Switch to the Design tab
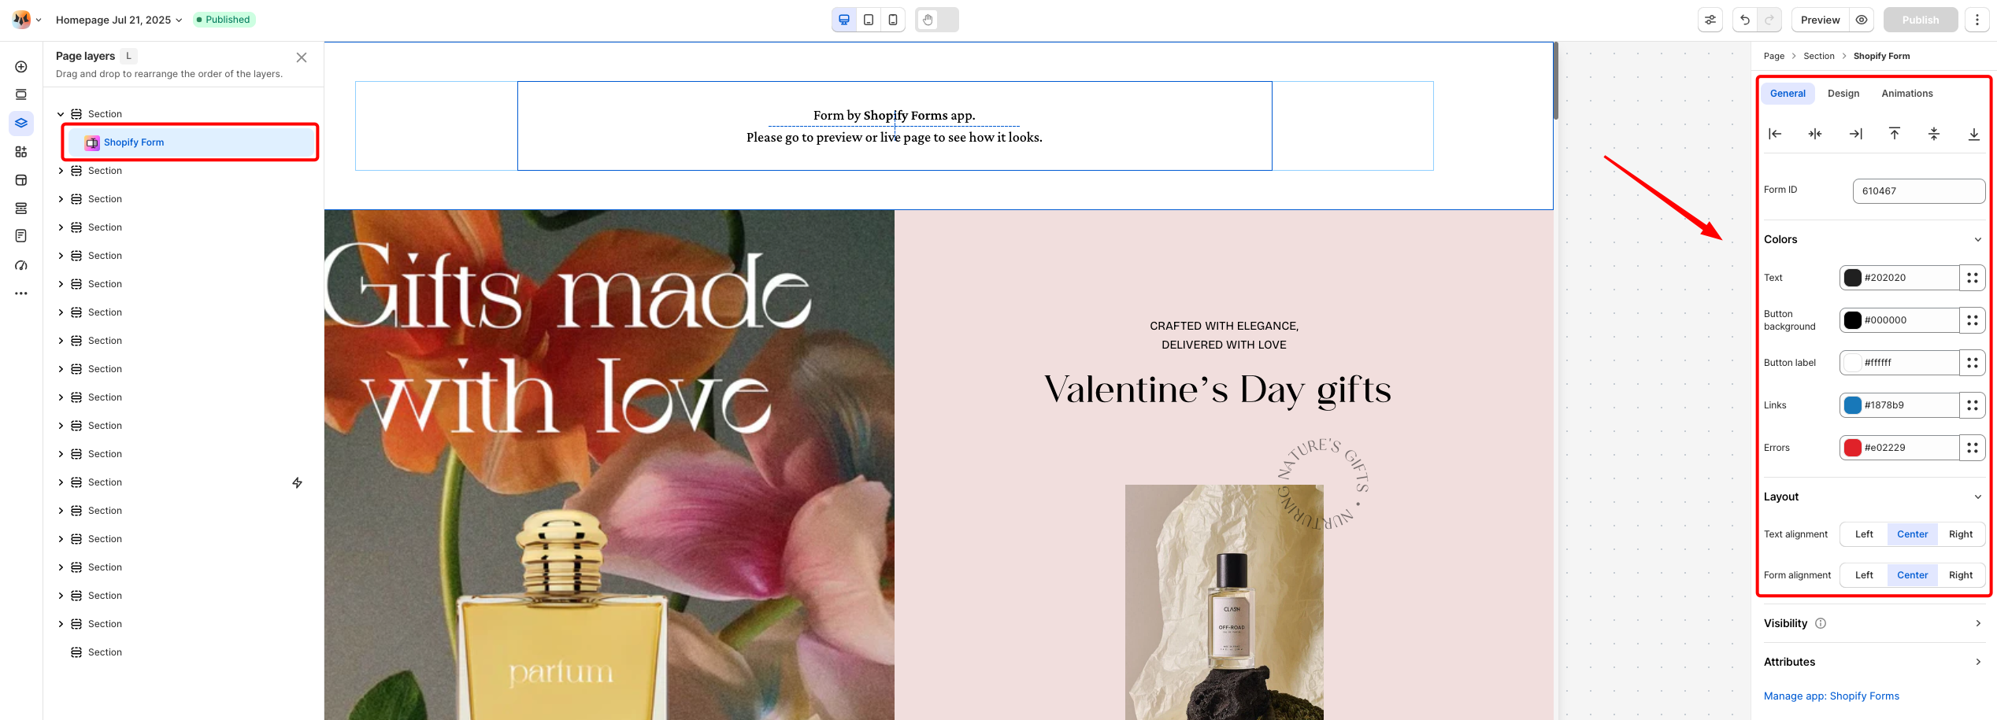 pos(1843,94)
